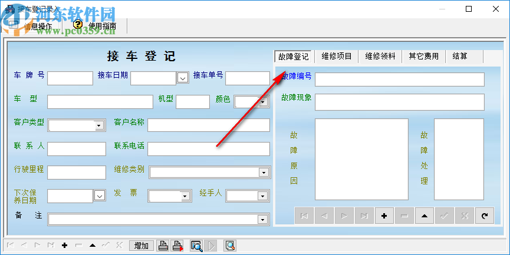
Task: Go to first fault record in navigator
Action: [304, 216]
